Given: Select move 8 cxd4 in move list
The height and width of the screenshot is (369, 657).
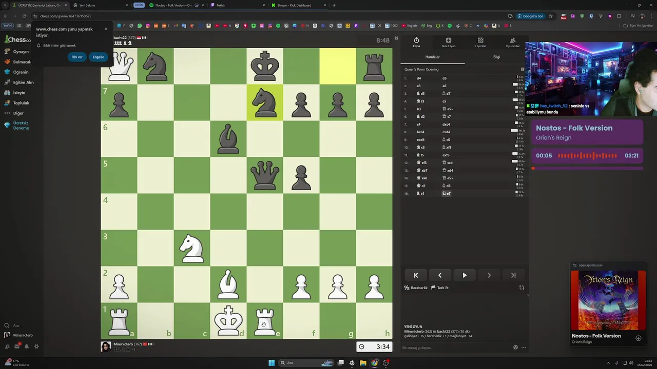Looking at the screenshot, I should [446, 132].
